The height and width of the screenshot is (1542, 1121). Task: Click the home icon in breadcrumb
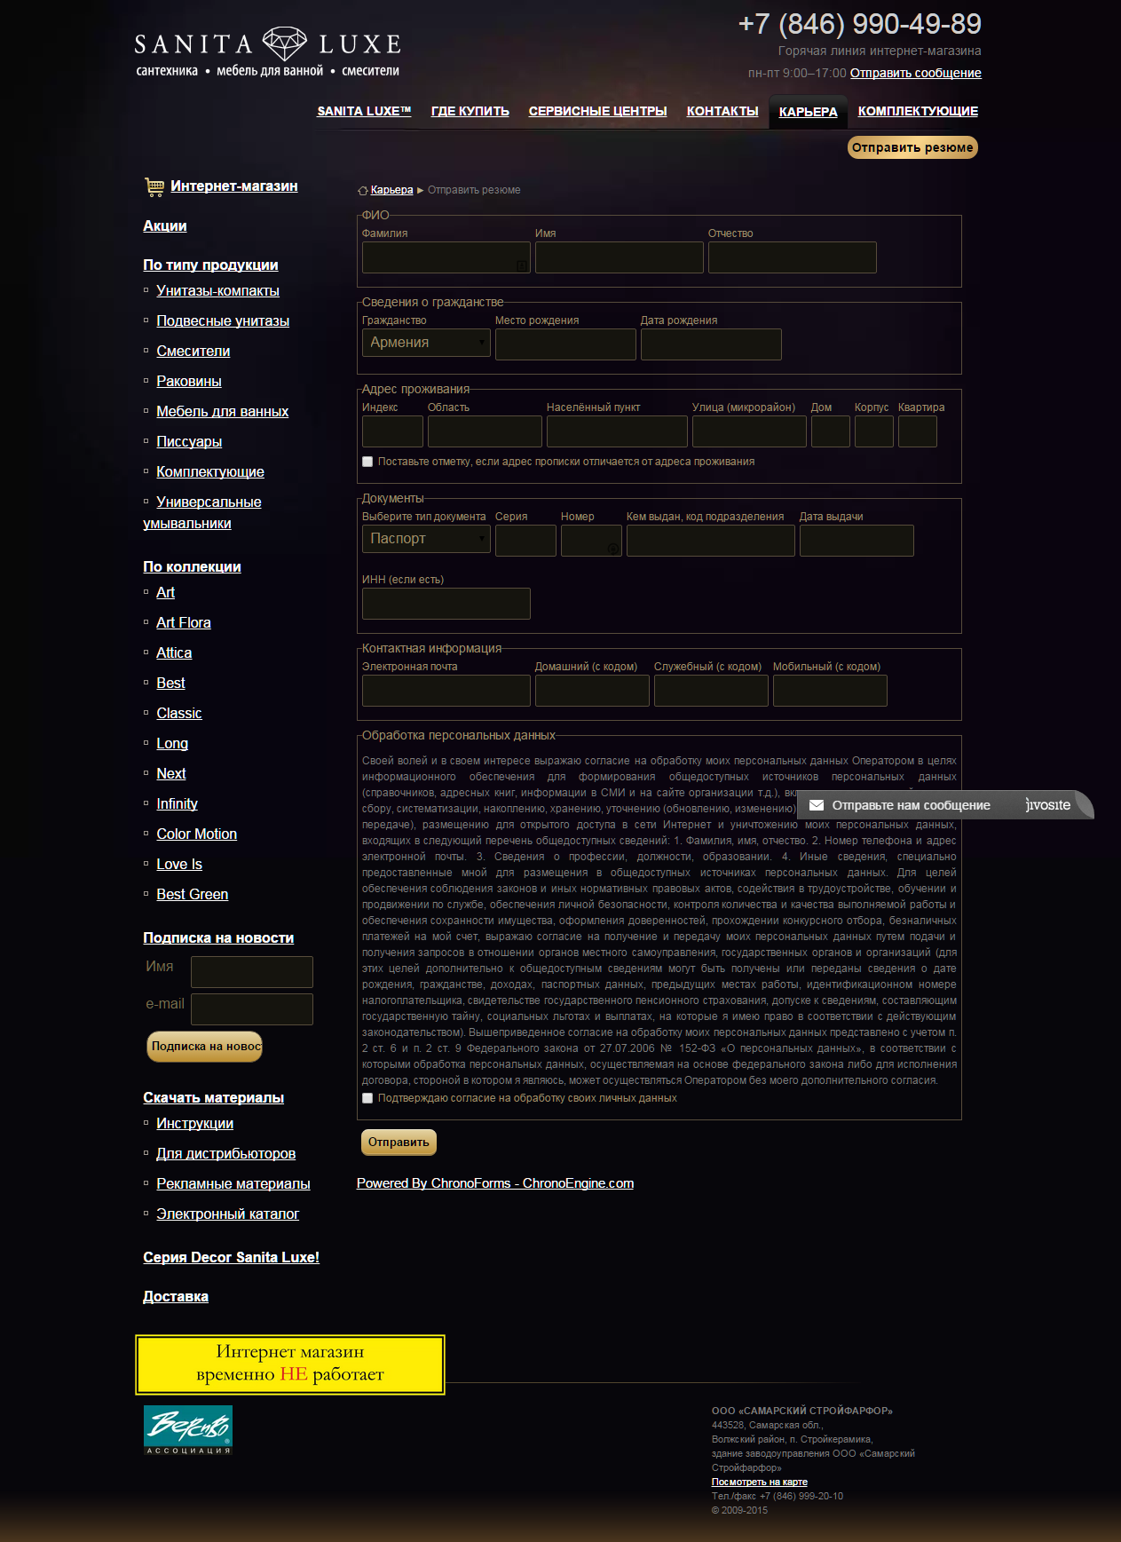click(362, 191)
